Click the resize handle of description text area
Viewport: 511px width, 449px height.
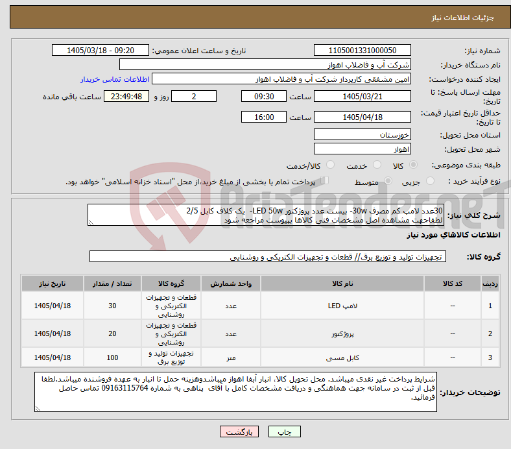point(91,223)
